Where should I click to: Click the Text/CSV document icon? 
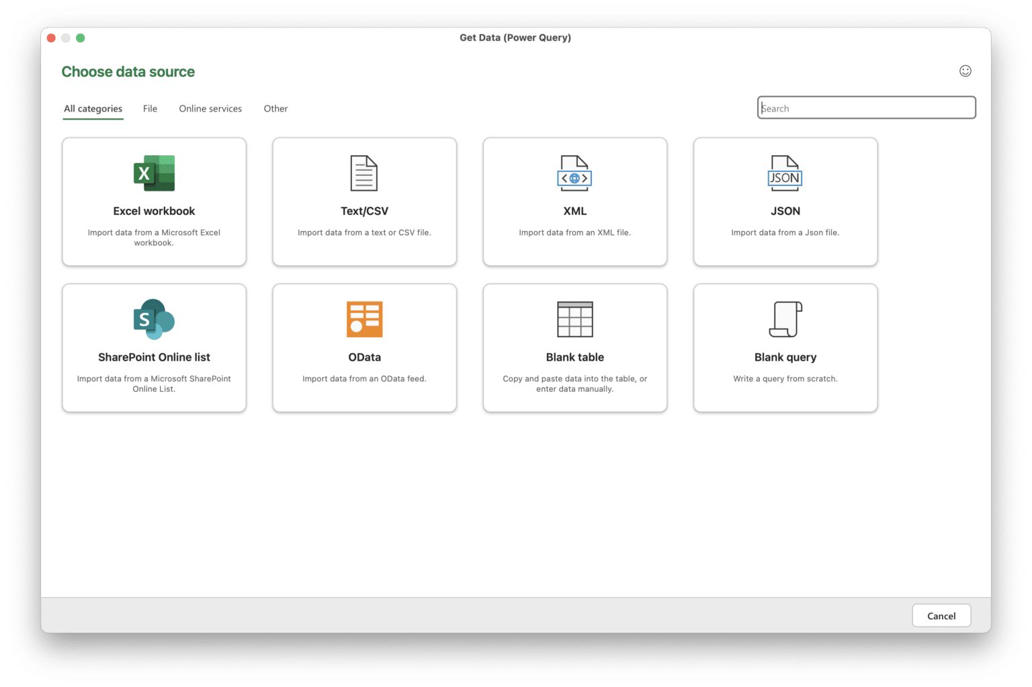[364, 173]
